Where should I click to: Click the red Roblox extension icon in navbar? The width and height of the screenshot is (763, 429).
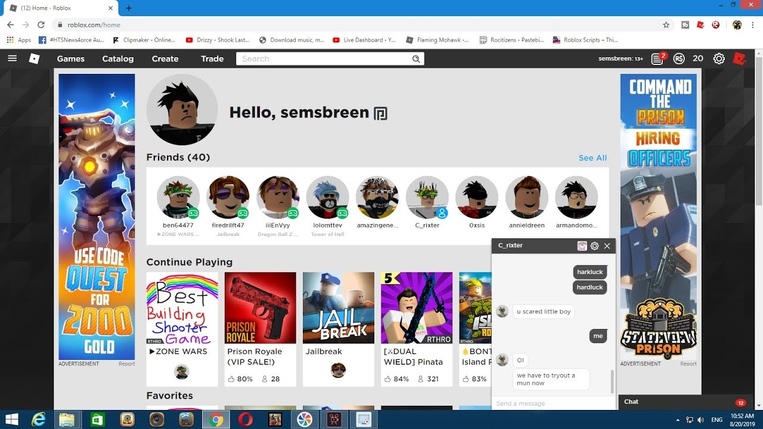tap(740, 58)
